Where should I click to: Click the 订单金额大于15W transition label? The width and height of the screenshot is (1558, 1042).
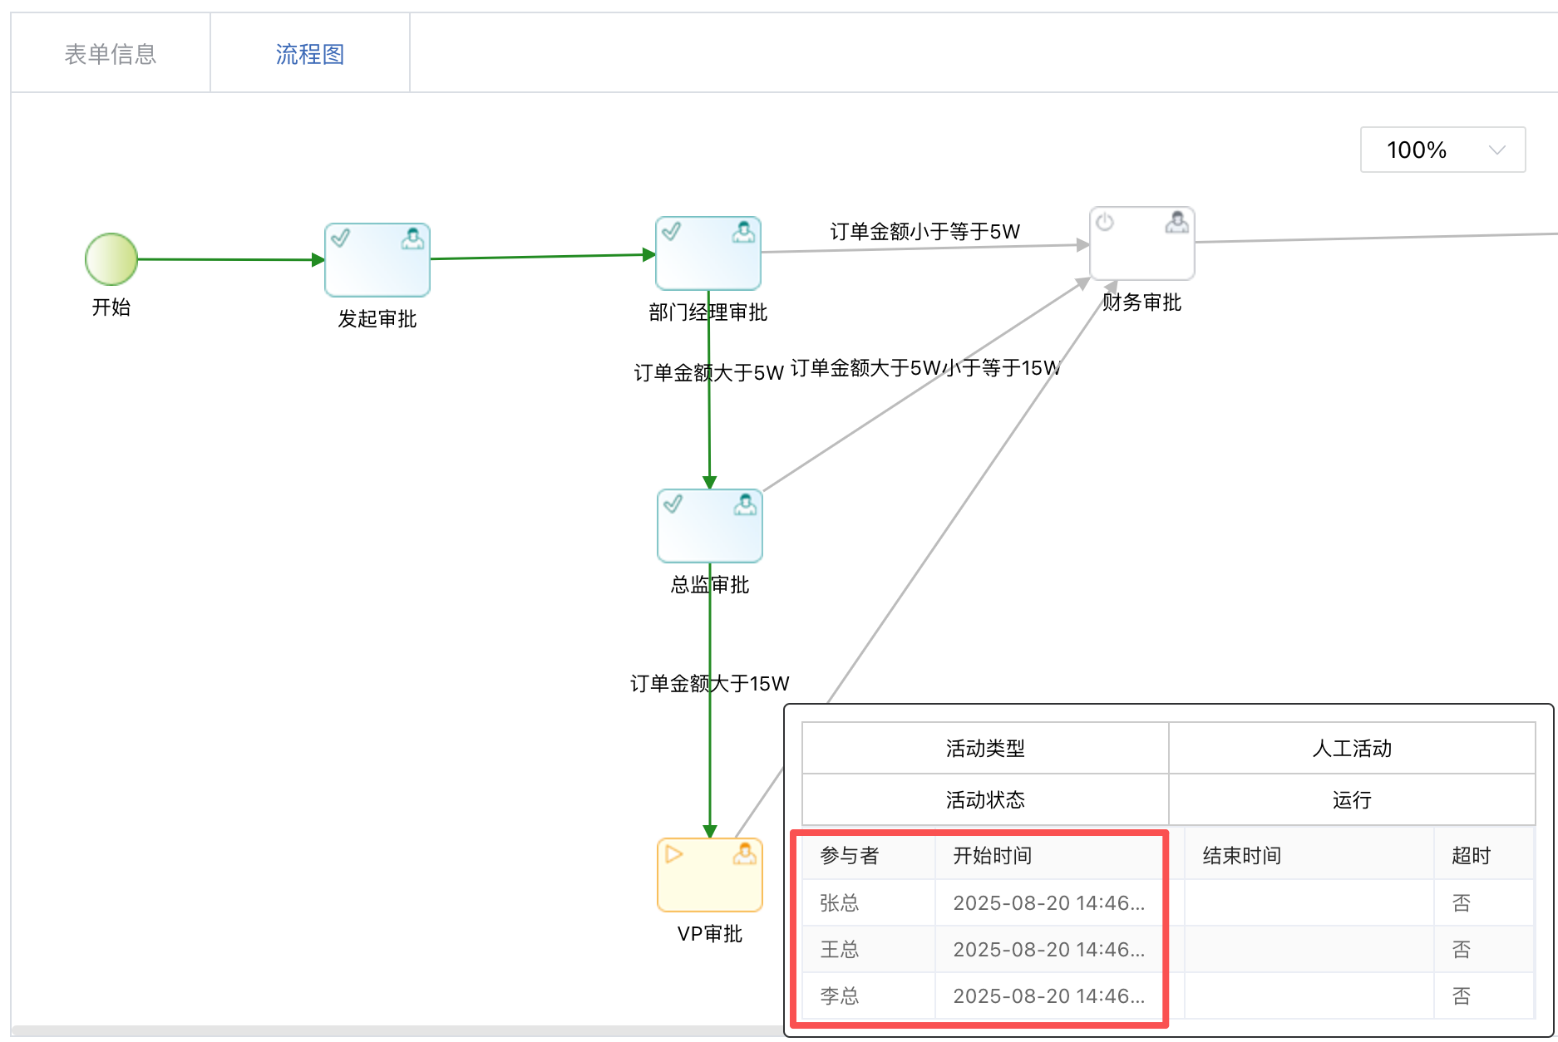point(709,683)
